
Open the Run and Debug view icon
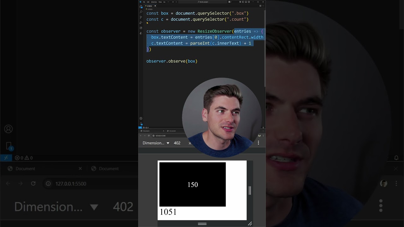click(141, 22)
